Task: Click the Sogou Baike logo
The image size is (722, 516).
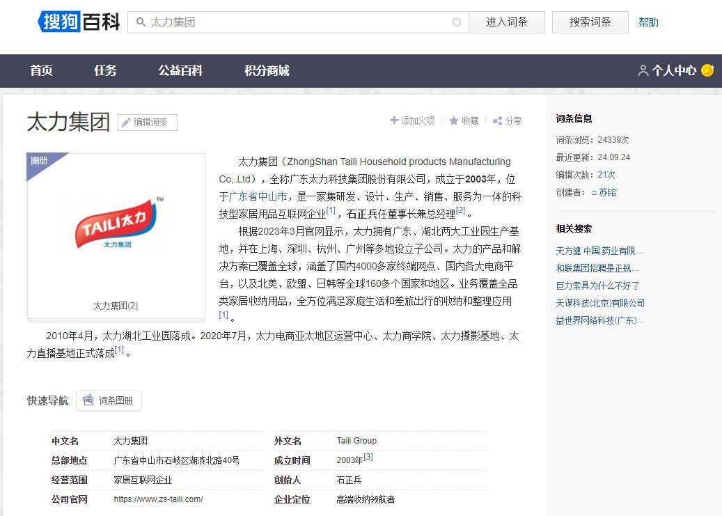Action: 79,22
